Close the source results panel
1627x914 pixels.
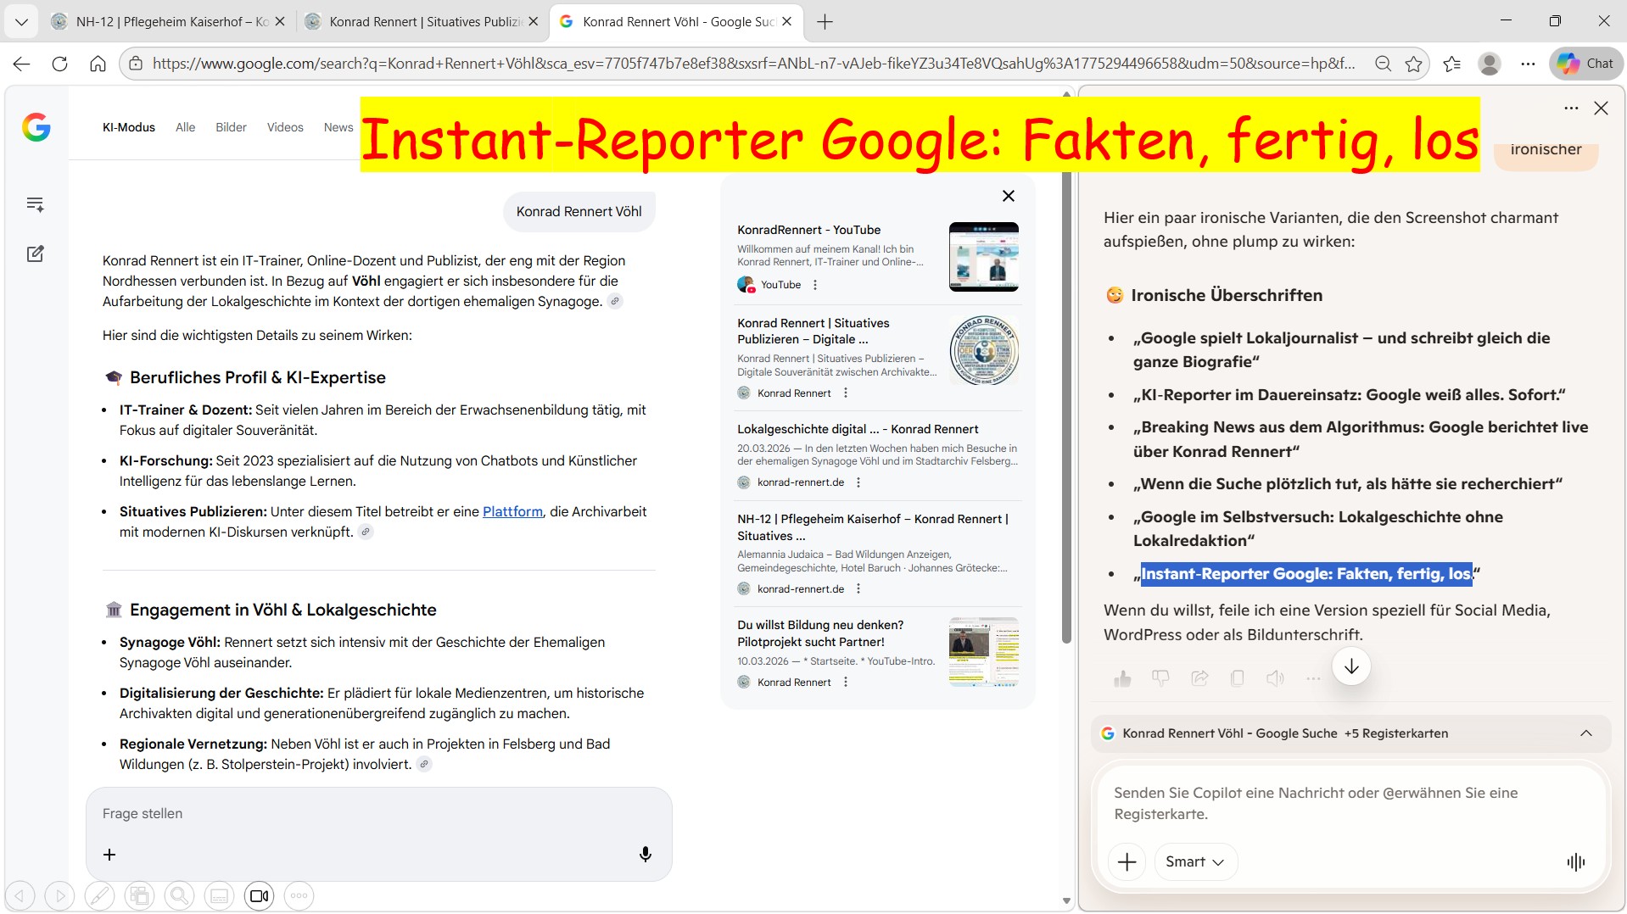(1008, 196)
